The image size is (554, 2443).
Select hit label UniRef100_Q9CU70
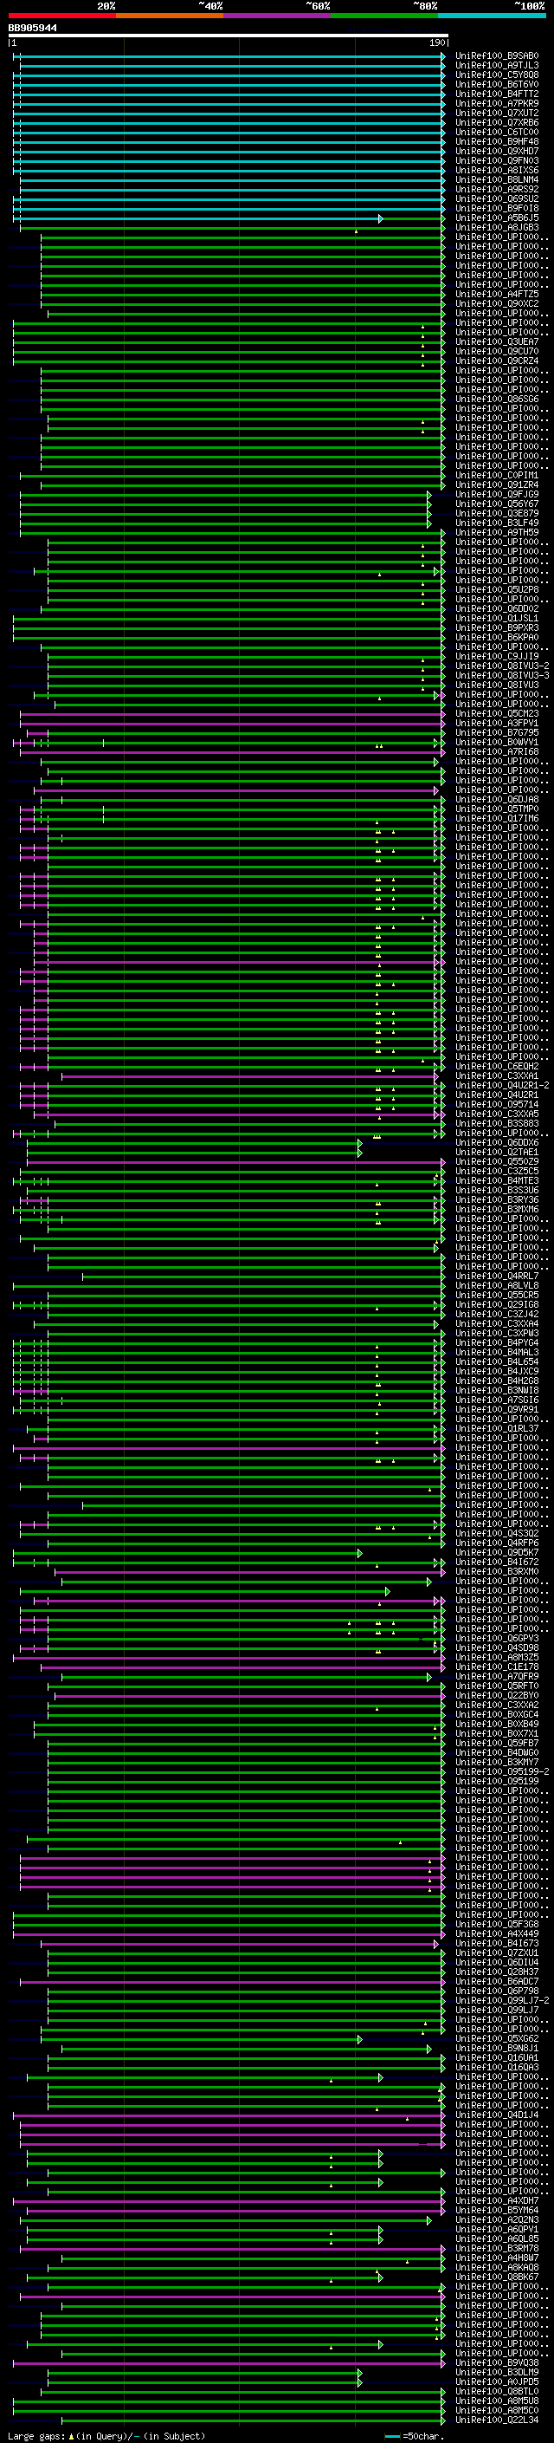tap(497, 352)
